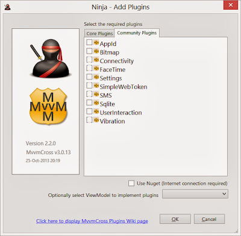Click the plugin icon beside SMS
This screenshot has width=241, height=236.
[x=96, y=94]
